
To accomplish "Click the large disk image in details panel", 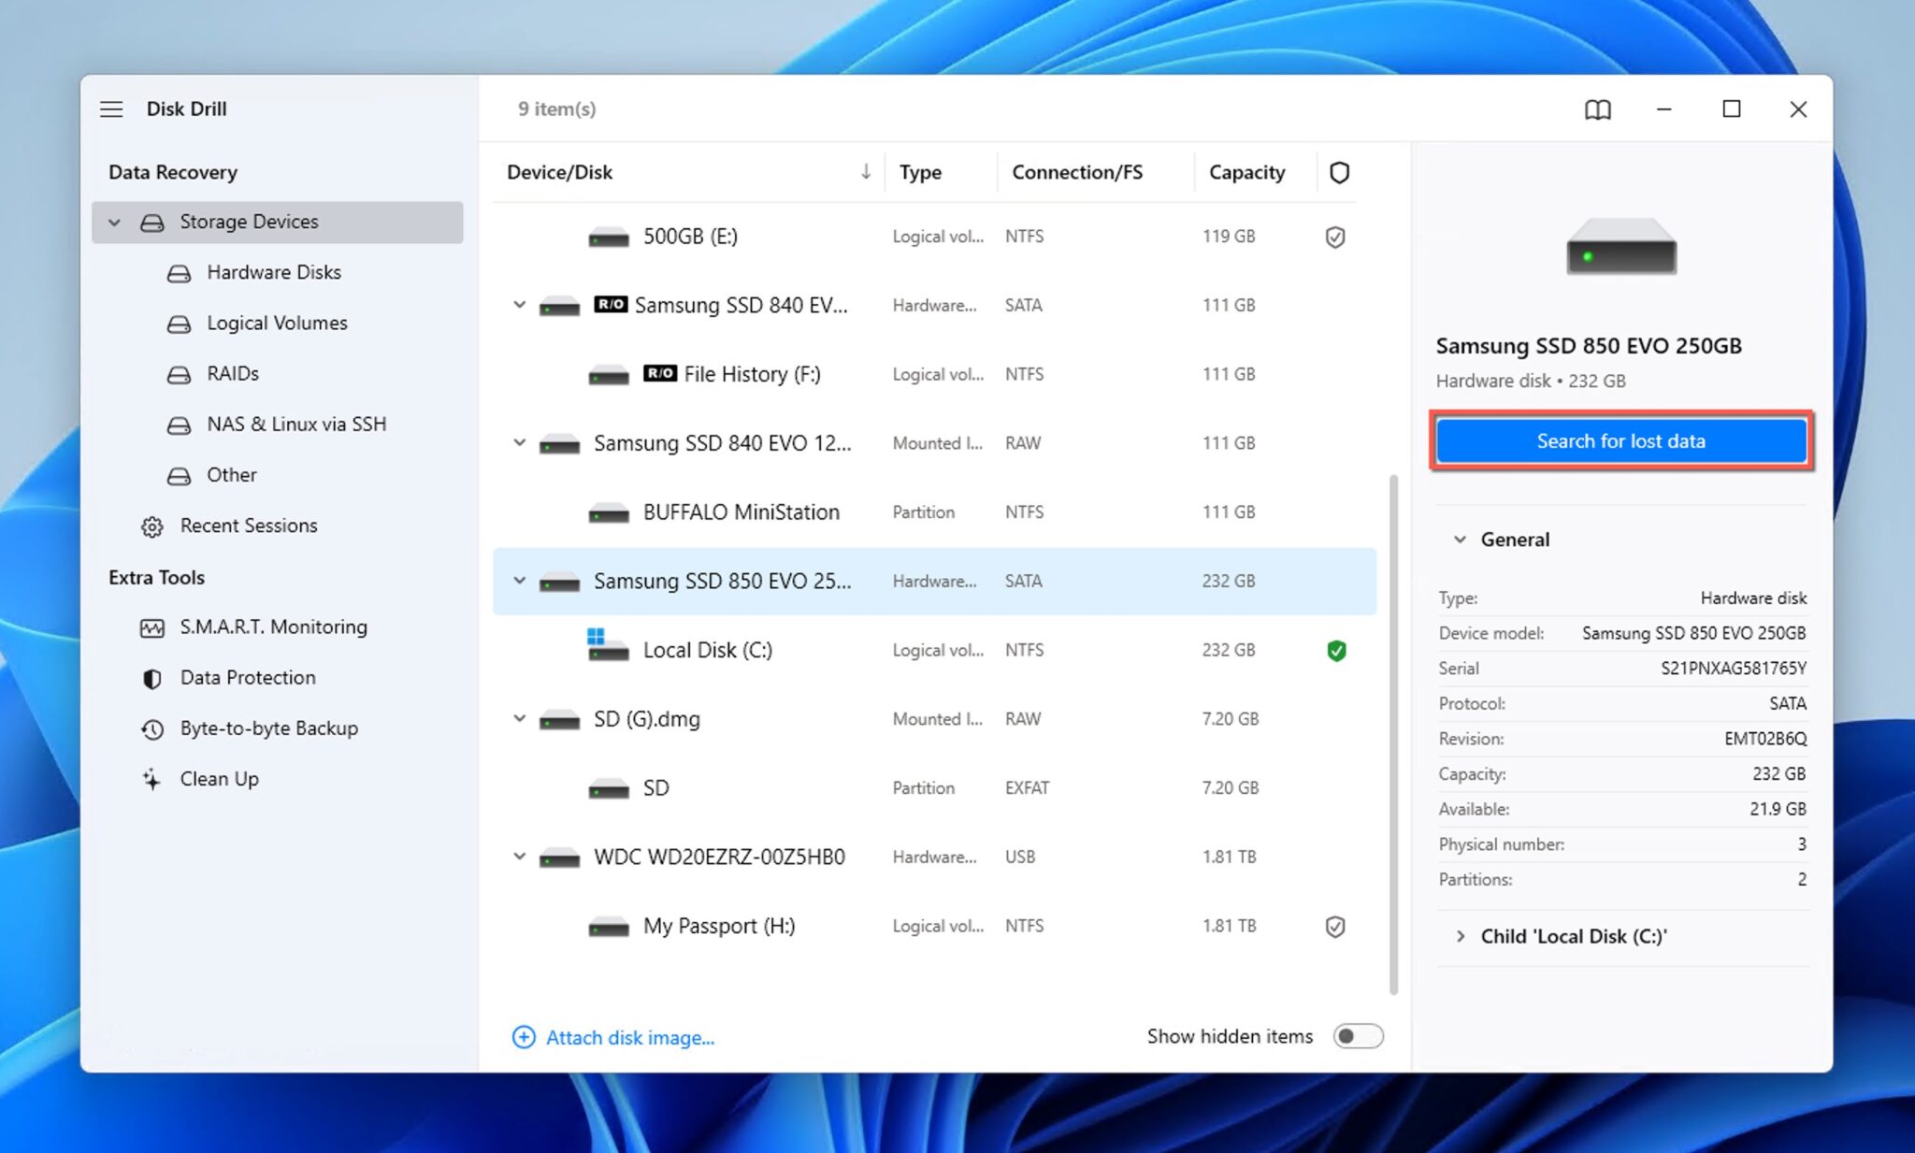I will (1621, 246).
